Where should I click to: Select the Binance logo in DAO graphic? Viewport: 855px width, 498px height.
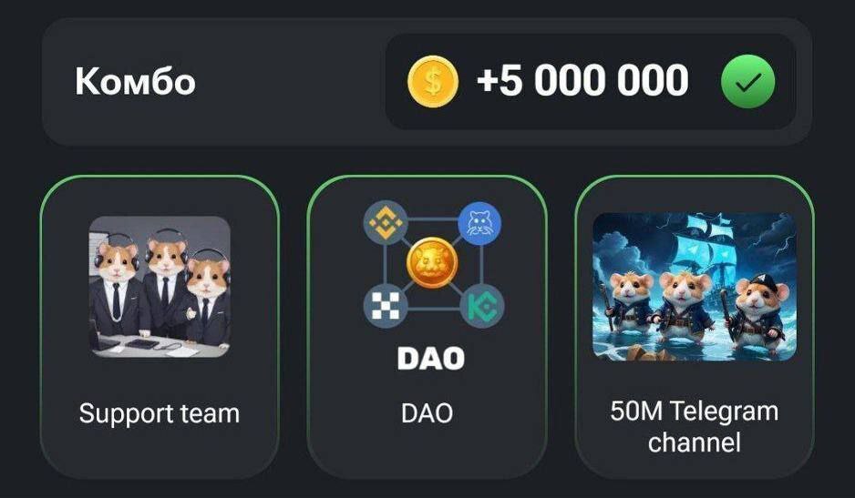tap(386, 222)
